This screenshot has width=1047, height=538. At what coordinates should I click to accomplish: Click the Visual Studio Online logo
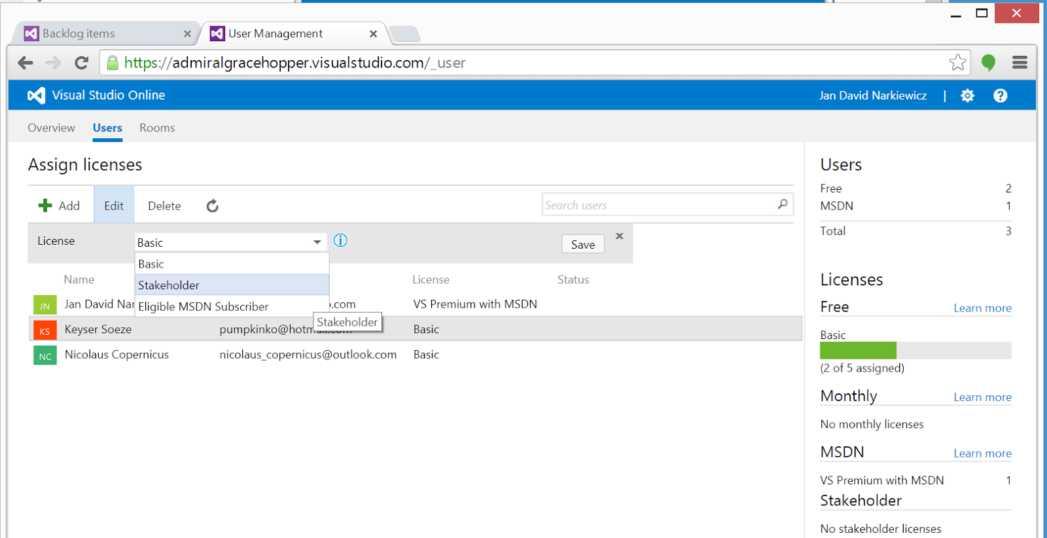(36, 96)
